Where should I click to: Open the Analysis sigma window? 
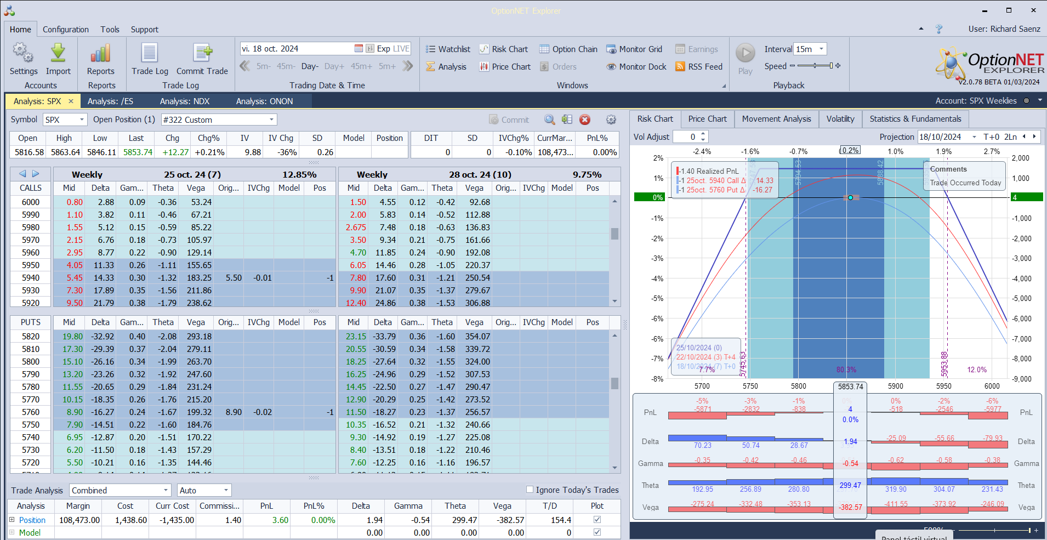click(446, 67)
